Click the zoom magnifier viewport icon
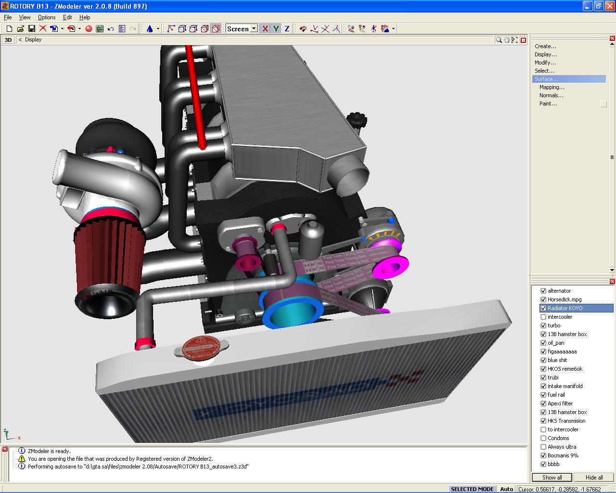Viewport: 616px width, 493px height. click(499, 40)
